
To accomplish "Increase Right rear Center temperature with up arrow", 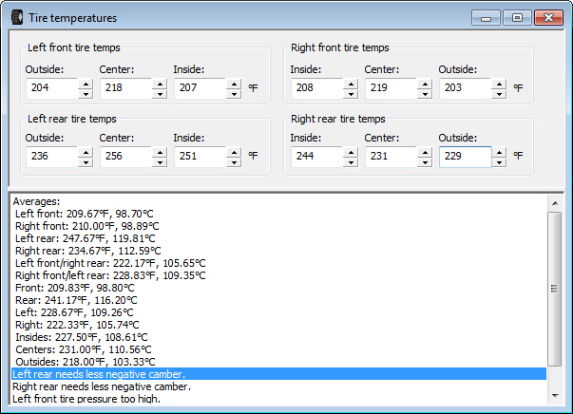I will click(425, 152).
